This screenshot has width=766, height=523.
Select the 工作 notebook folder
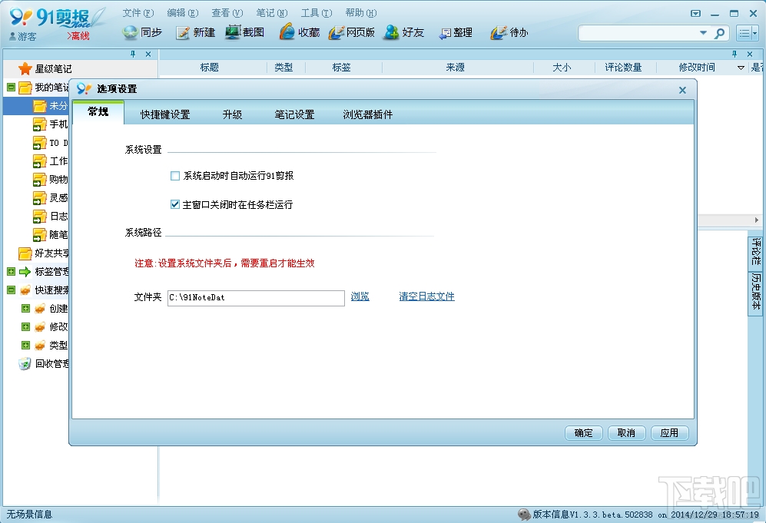[50, 161]
